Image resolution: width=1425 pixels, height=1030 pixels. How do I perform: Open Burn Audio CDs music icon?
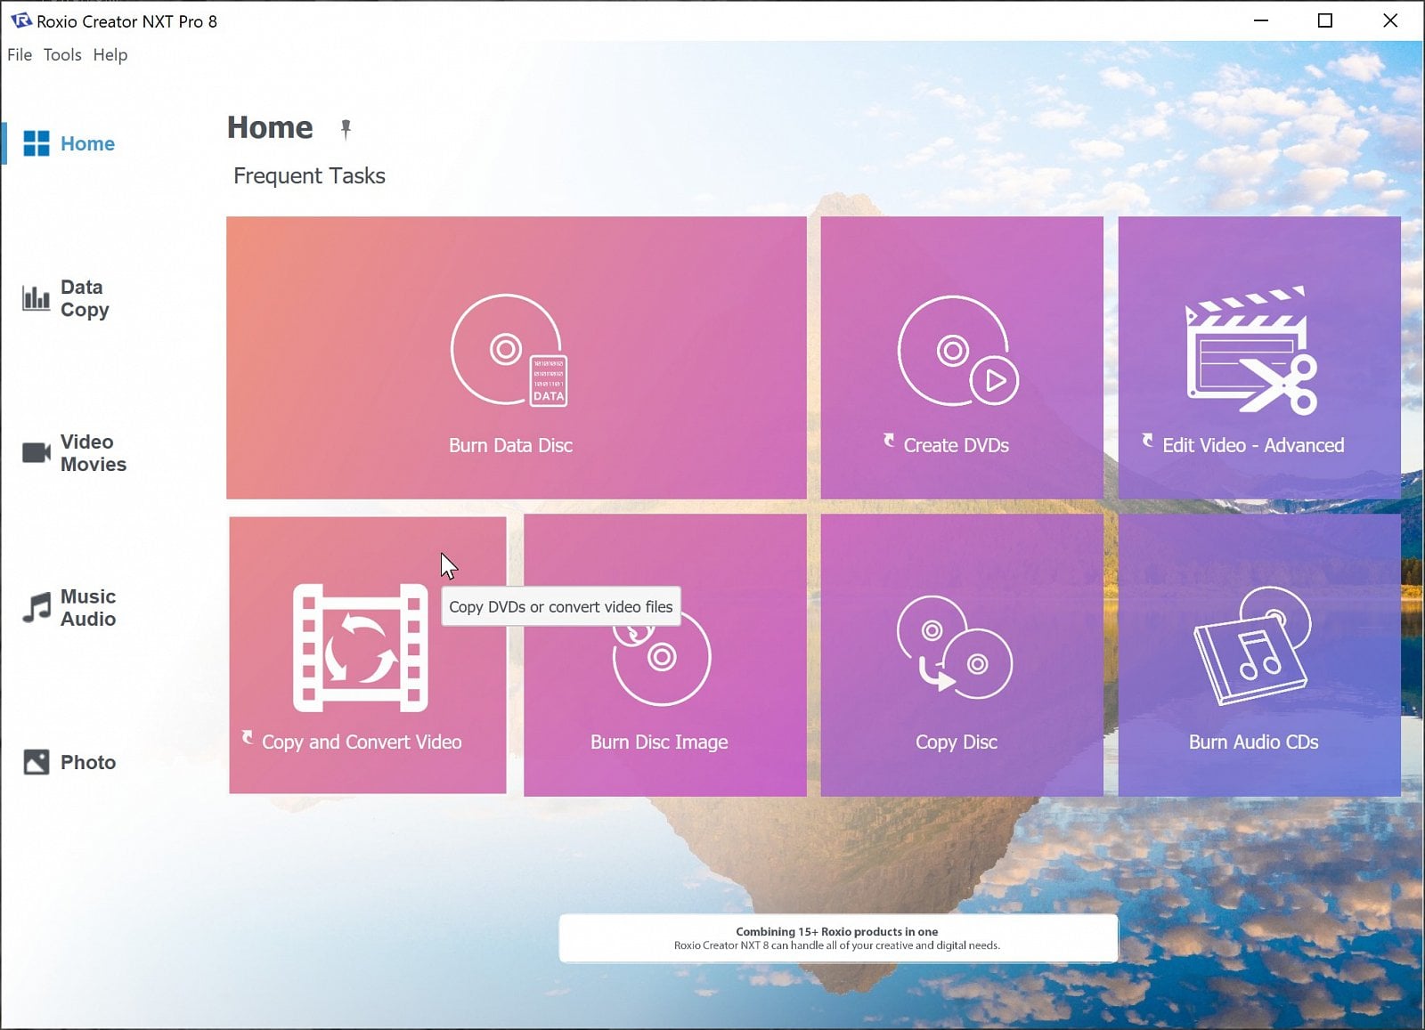pyautogui.click(x=1251, y=645)
